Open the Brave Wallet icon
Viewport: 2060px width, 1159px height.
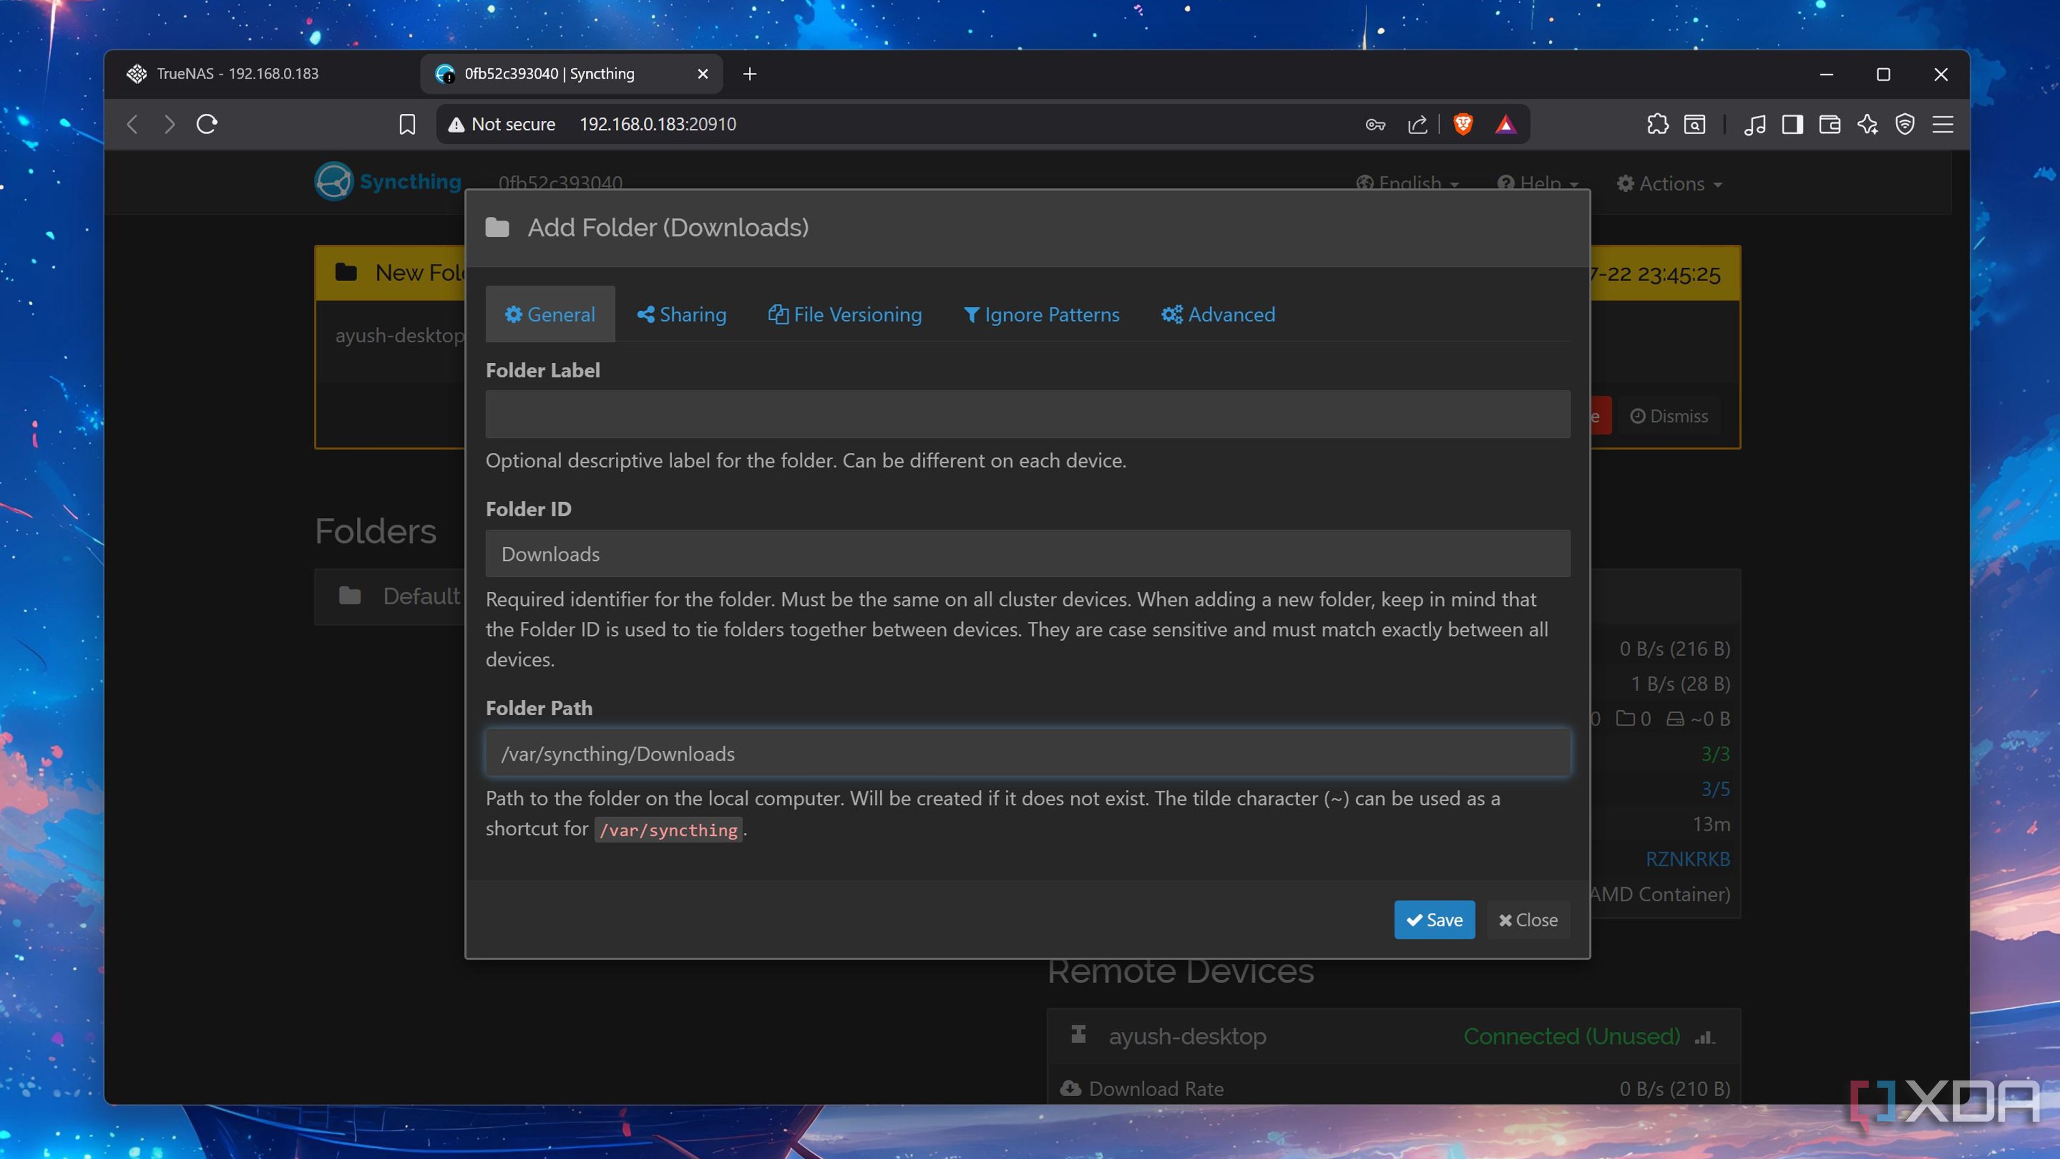[x=1830, y=125]
